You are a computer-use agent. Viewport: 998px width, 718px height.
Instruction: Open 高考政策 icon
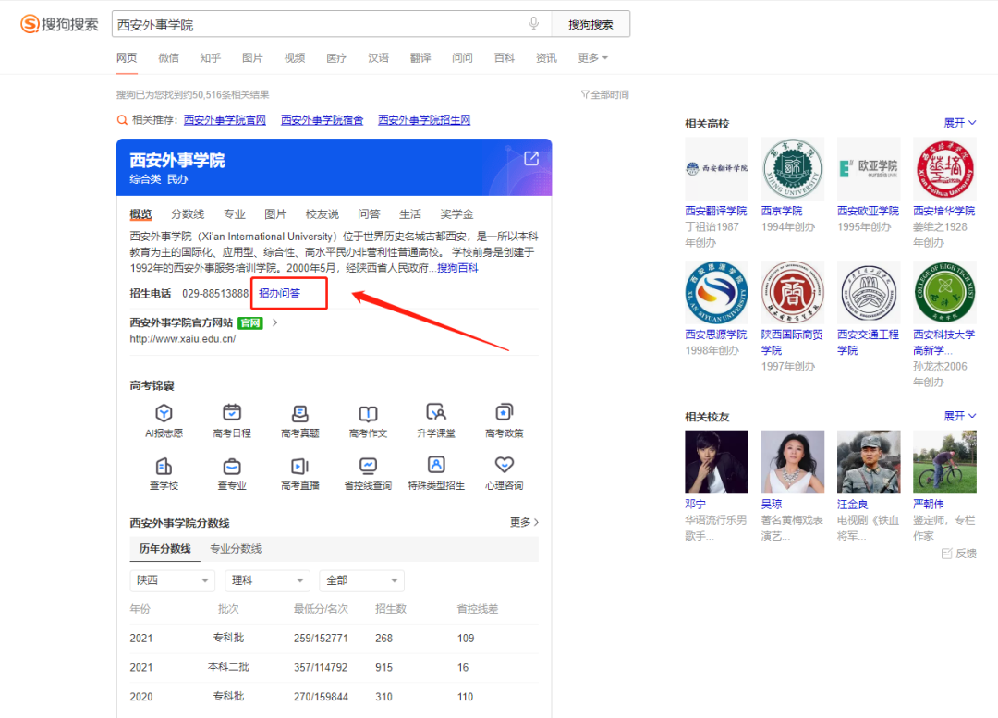click(505, 413)
